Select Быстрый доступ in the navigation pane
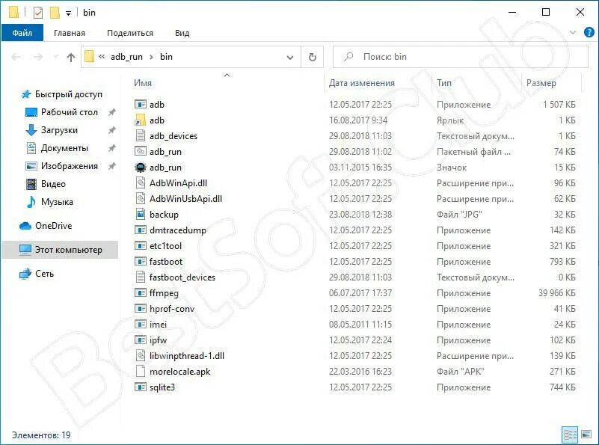The width and height of the screenshot is (599, 445). pyautogui.click(x=68, y=94)
